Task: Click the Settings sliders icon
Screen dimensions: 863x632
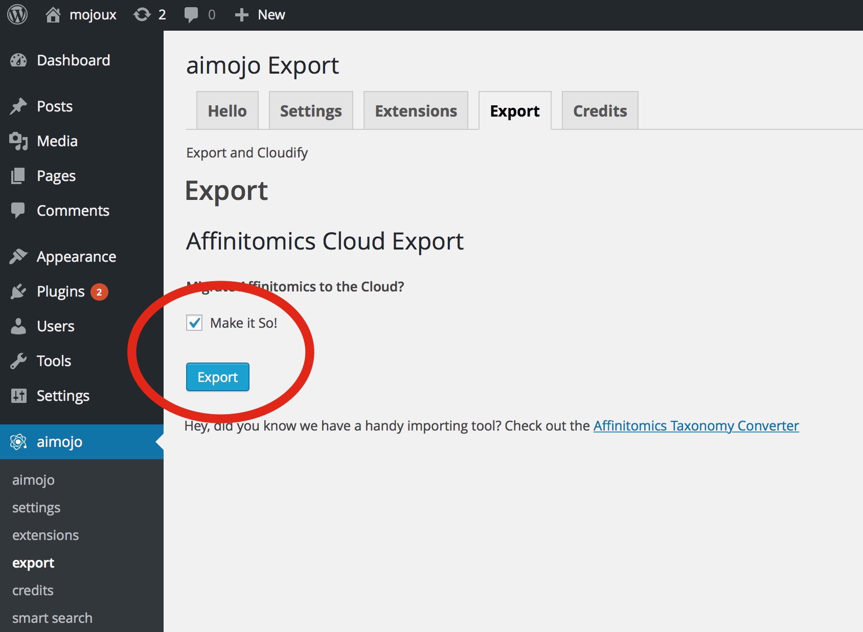Action: tap(18, 396)
